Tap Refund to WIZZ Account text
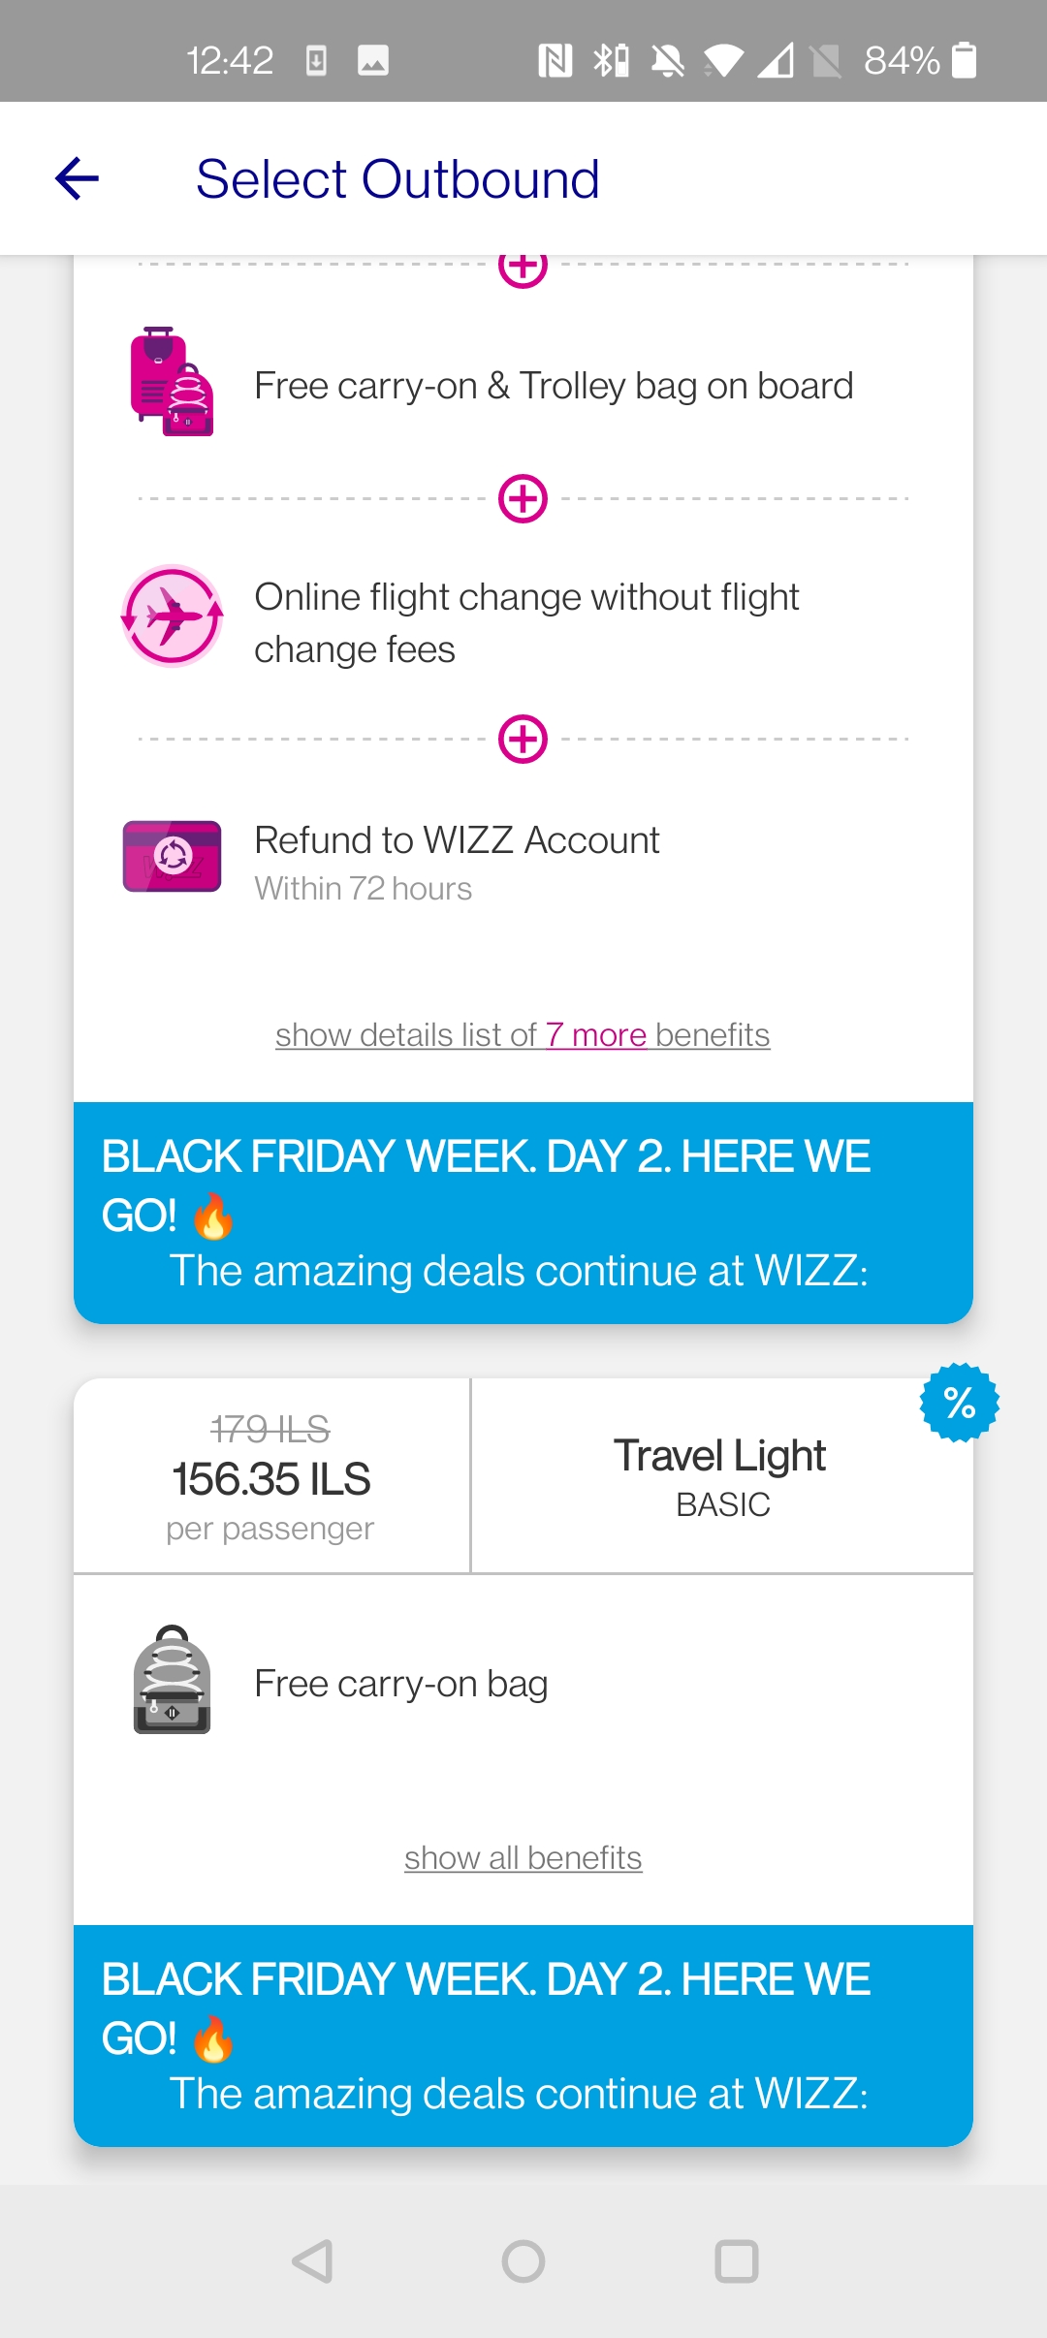1047x2338 pixels. pyautogui.click(x=457, y=840)
